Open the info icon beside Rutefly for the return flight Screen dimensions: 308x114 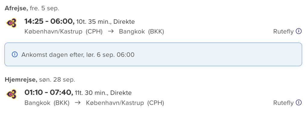299,103
